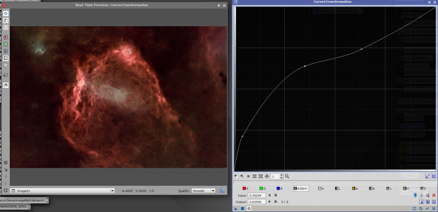Select the A alpha channel tab
This screenshot has width=438, height=212.
pyautogui.click(x=321, y=189)
